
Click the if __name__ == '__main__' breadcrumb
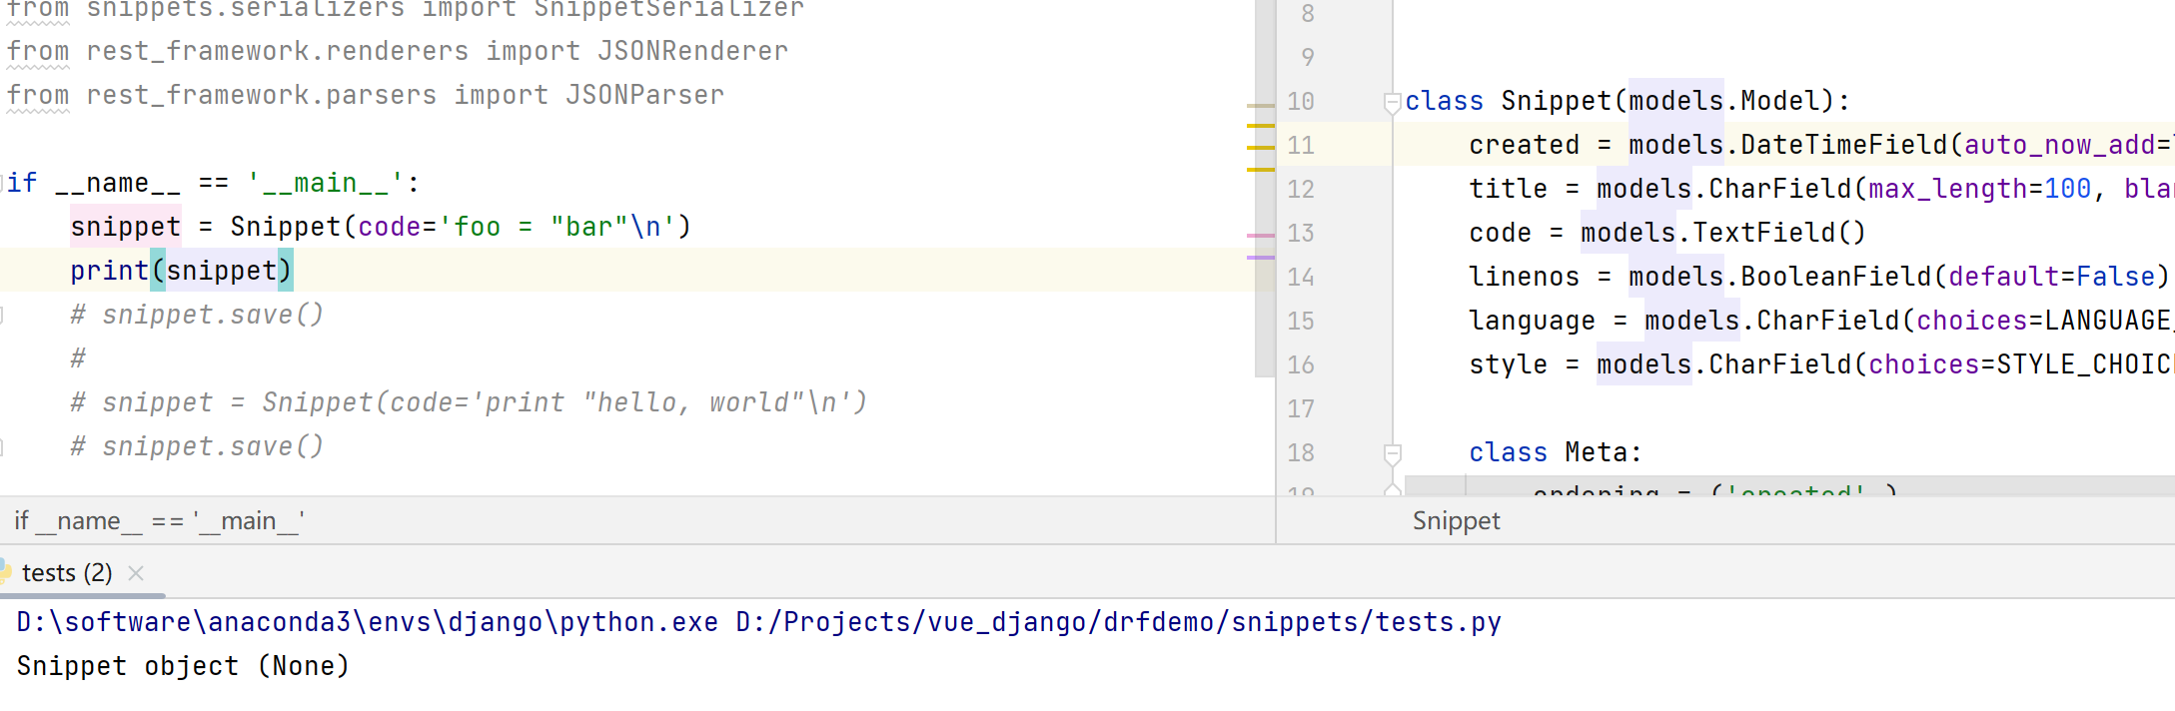coord(160,521)
